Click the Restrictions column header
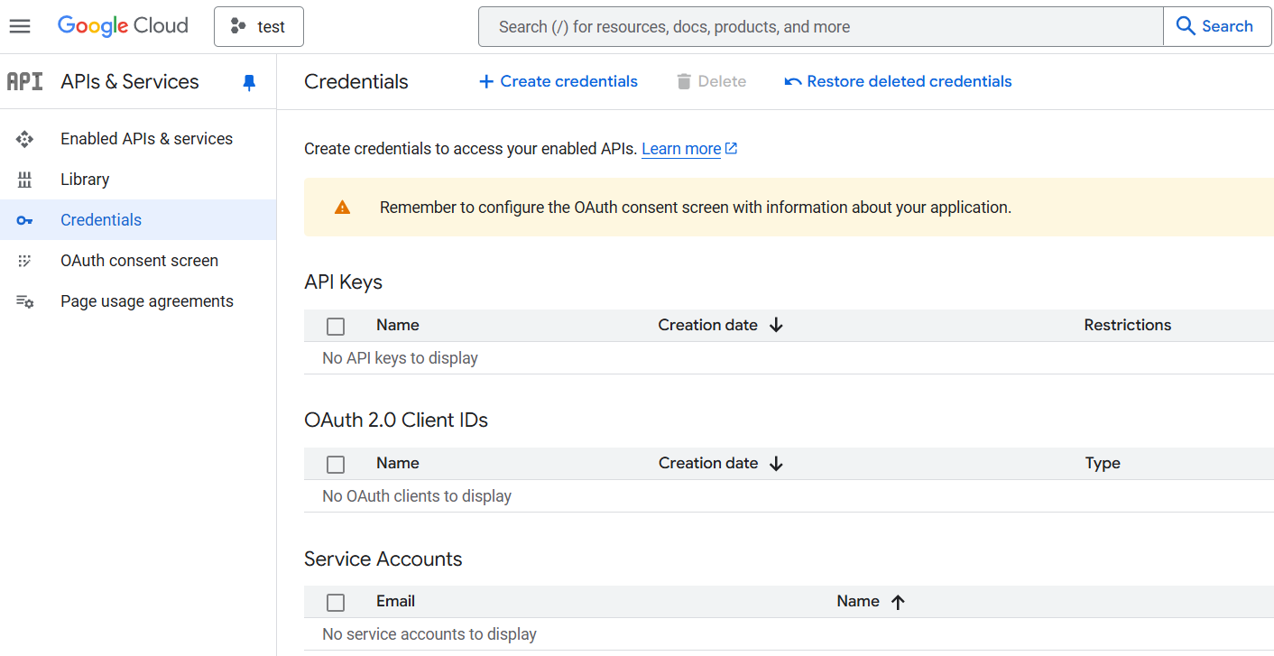Screen dimensions: 1274x656 click(x=1128, y=325)
